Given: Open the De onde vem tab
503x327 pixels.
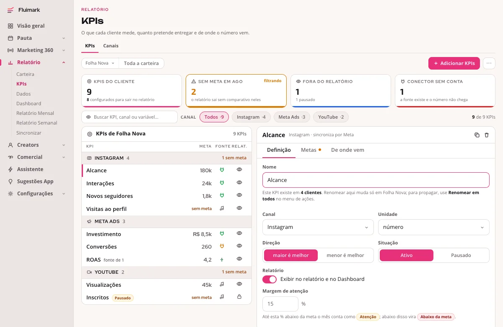Looking at the screenshot, I should (x=347, y=150).
